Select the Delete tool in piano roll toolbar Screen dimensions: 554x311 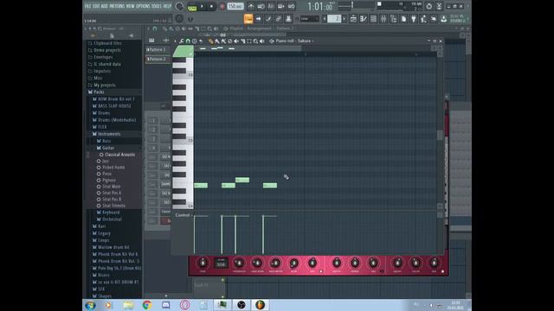click(x=230, y=41)
